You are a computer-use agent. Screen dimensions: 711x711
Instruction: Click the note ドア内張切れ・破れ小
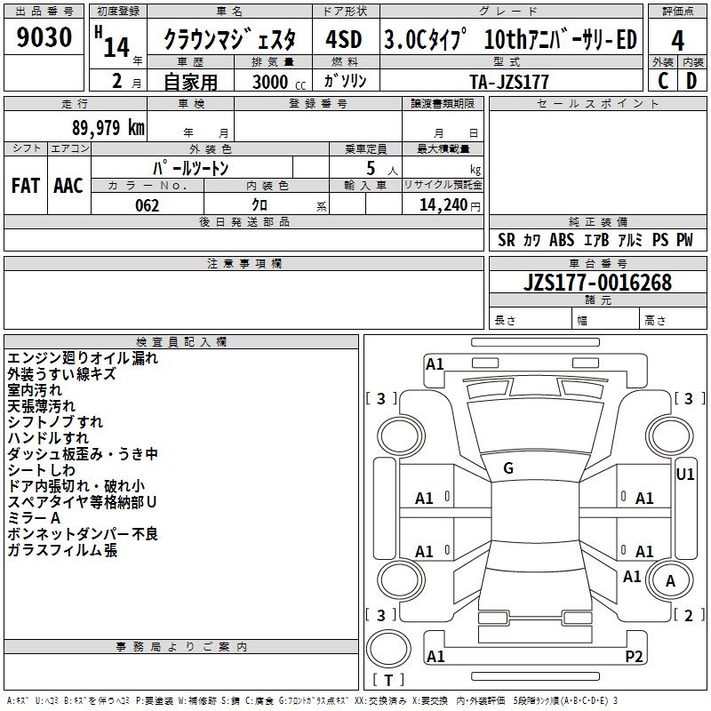[x=76, y=486]
